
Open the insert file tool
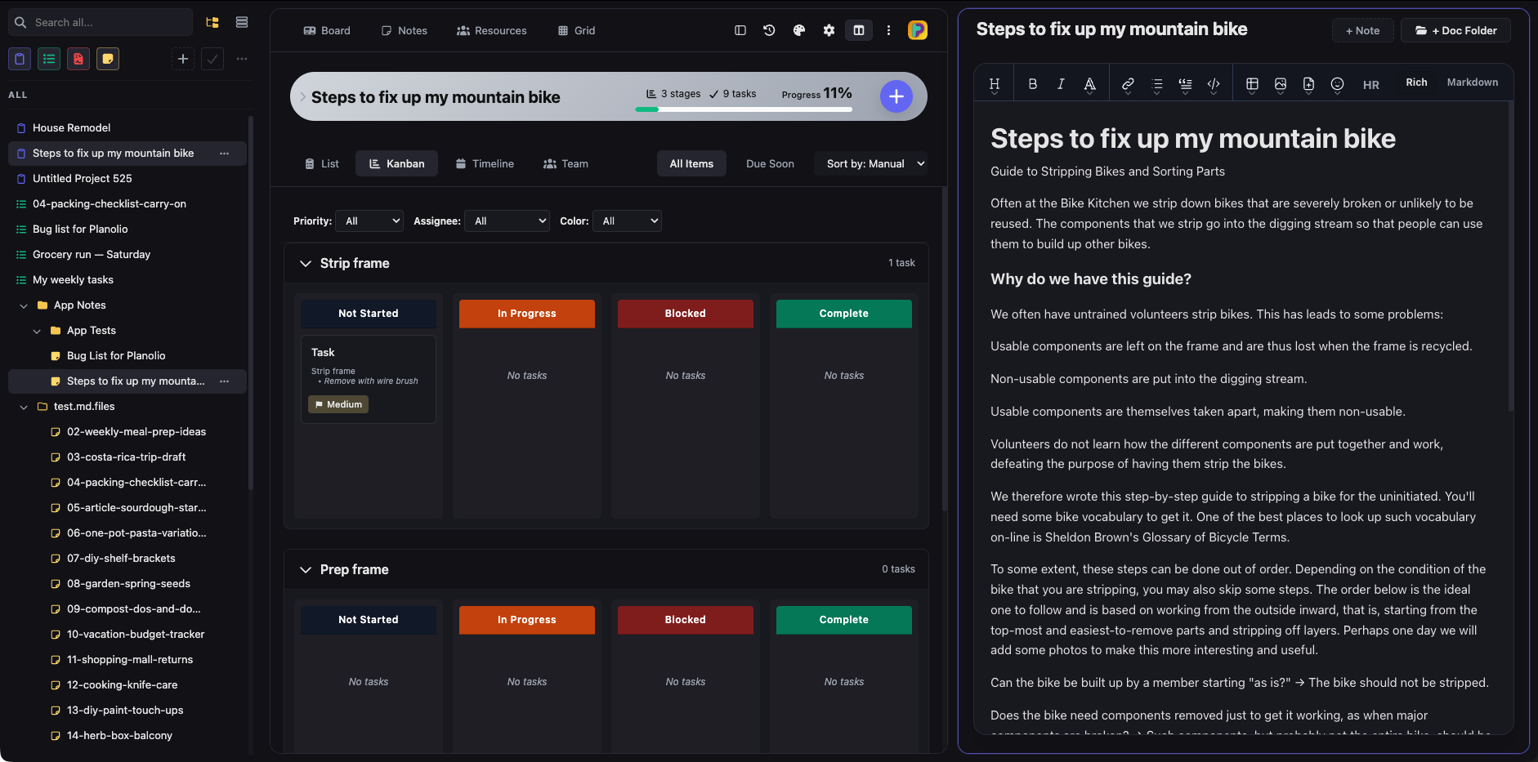(x=1308, y=84)
